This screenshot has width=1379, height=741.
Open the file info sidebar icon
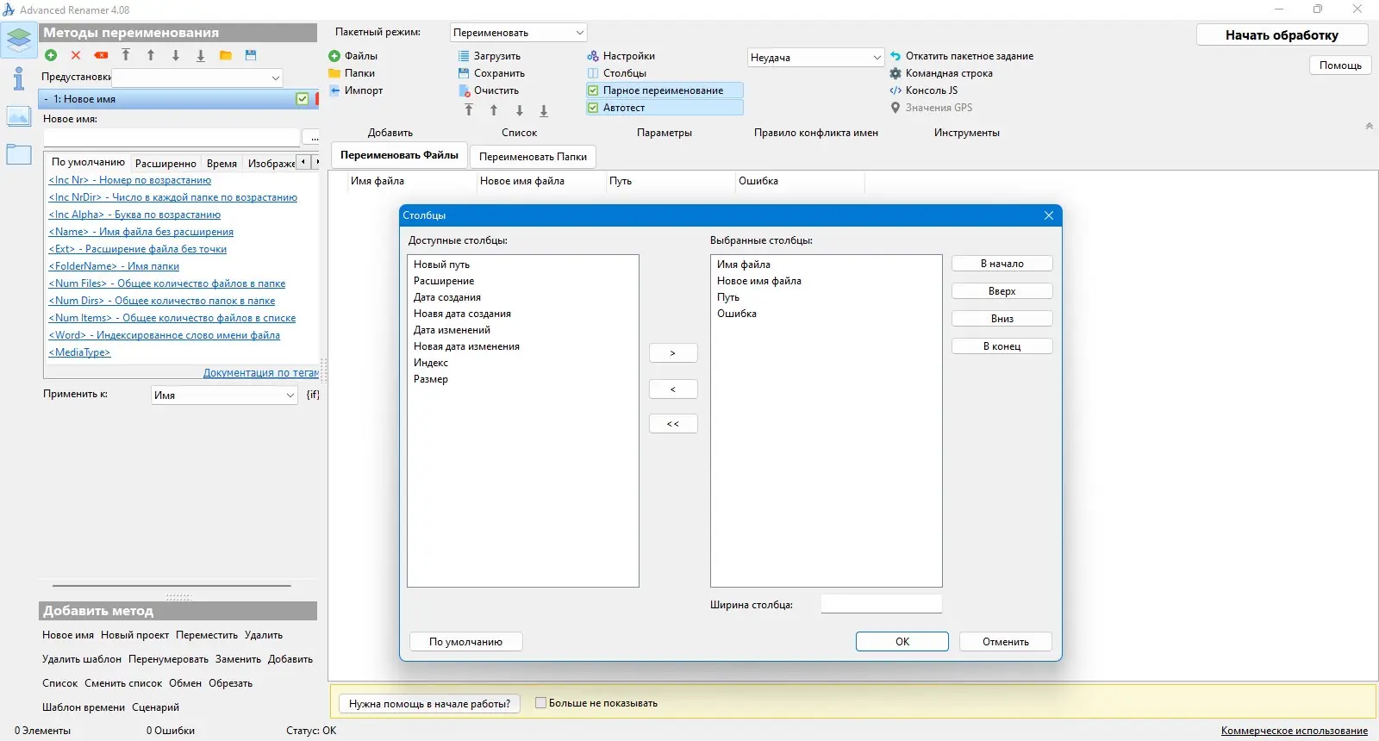click(x=18, y=78)
